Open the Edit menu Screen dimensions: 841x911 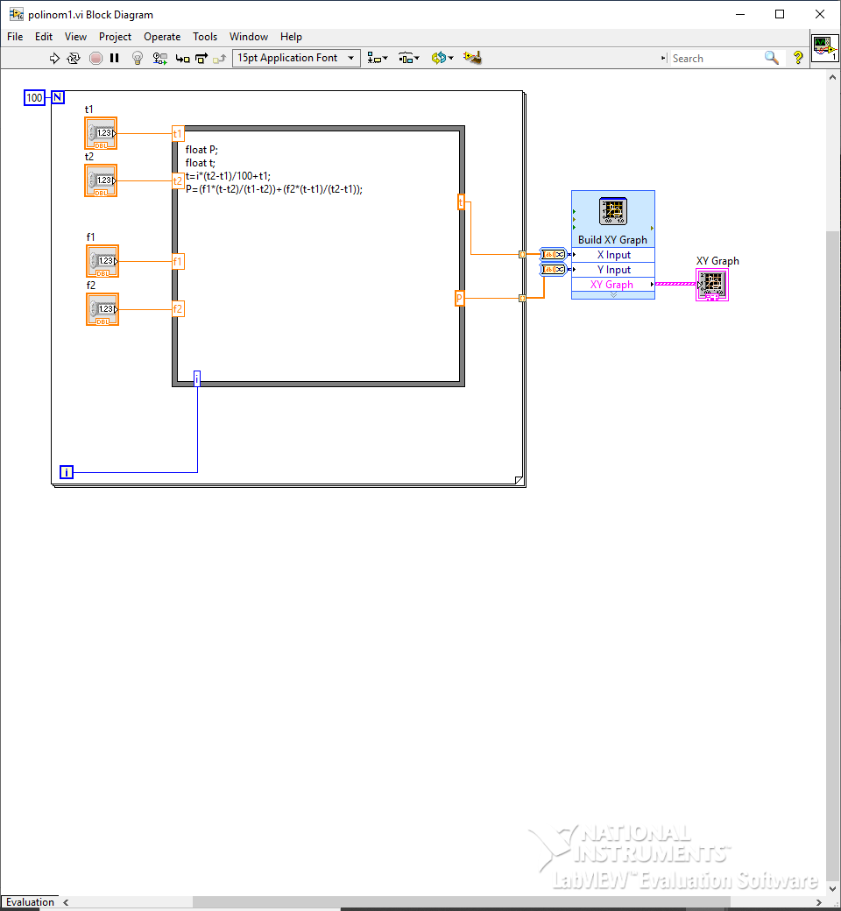pyautogui.click(x=44, y=37)
